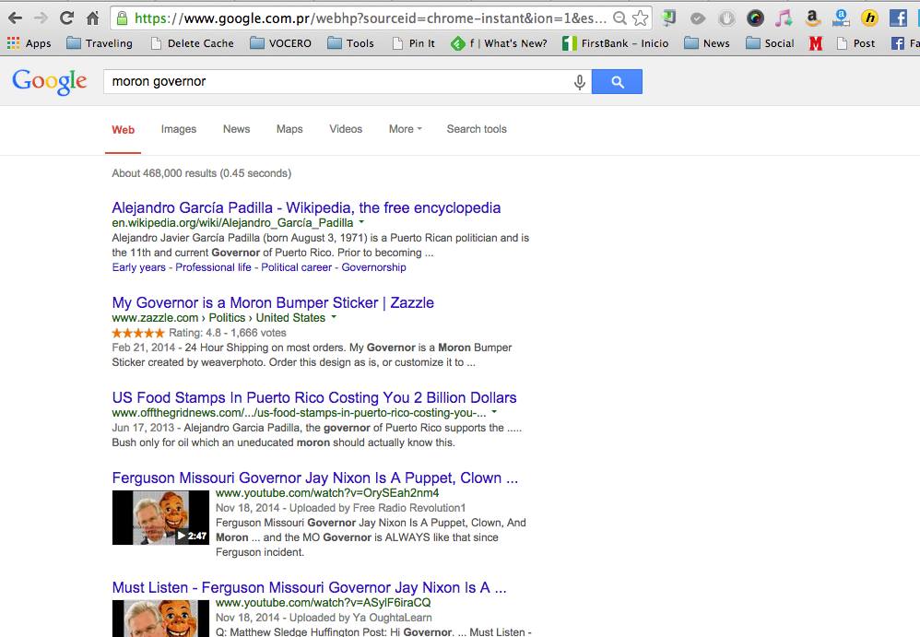The height and width of the screenshot is (637, 920).
Task: Click the pink music note extension
Action: coord(783,18)
